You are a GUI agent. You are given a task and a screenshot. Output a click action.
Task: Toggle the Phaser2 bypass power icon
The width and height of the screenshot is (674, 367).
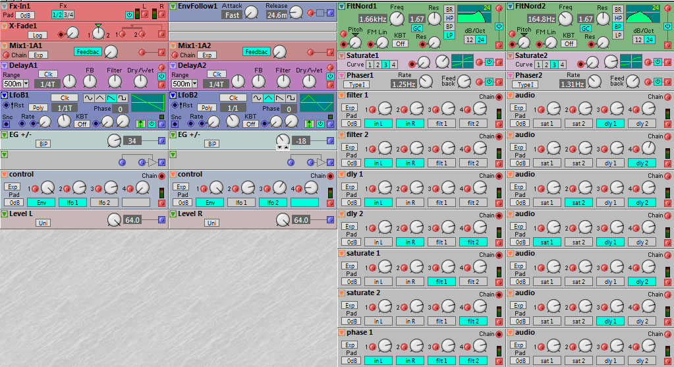[658, 81]
